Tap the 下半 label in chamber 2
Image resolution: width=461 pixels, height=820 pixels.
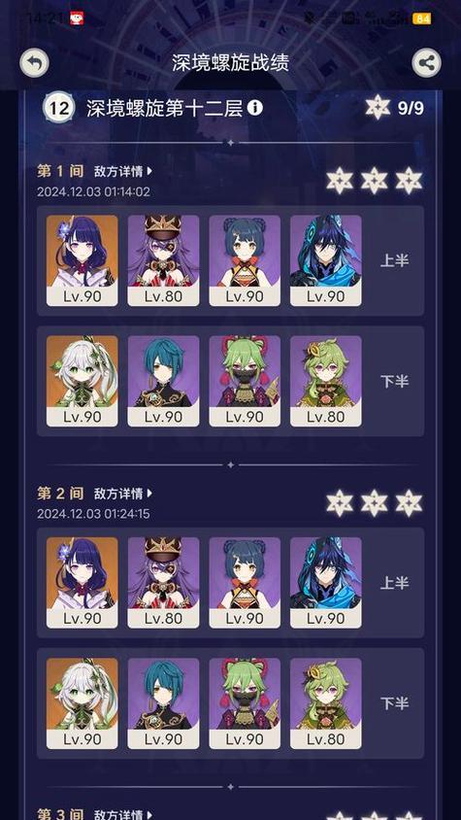pyautogui.click(x=394, y=704)
